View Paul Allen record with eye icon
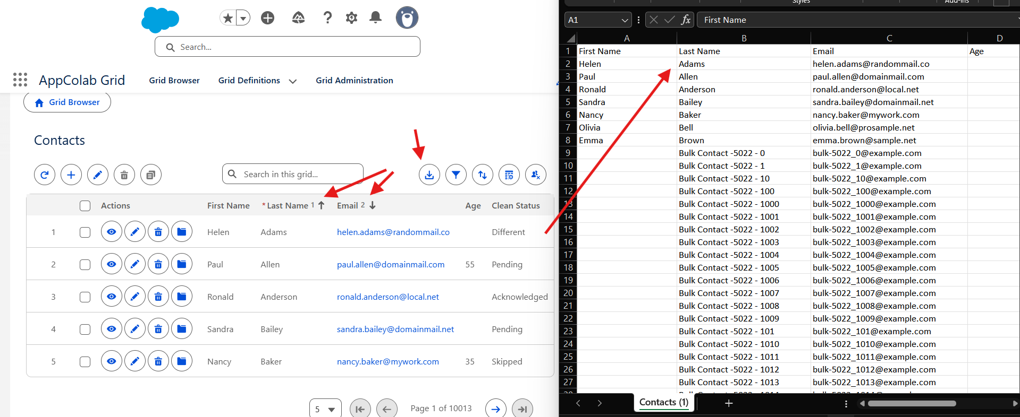The image size is (1020, 417). pos(112,264)
